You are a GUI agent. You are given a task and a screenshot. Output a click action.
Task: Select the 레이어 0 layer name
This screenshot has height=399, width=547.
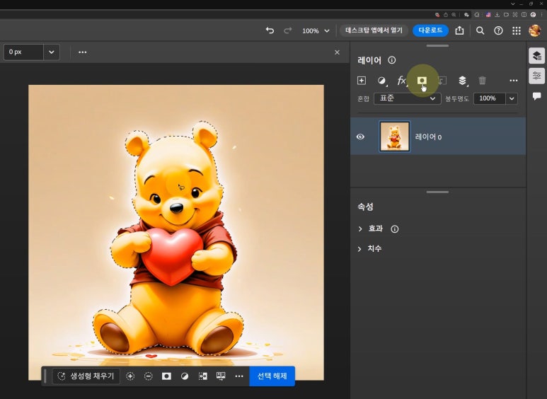point(428,137)
